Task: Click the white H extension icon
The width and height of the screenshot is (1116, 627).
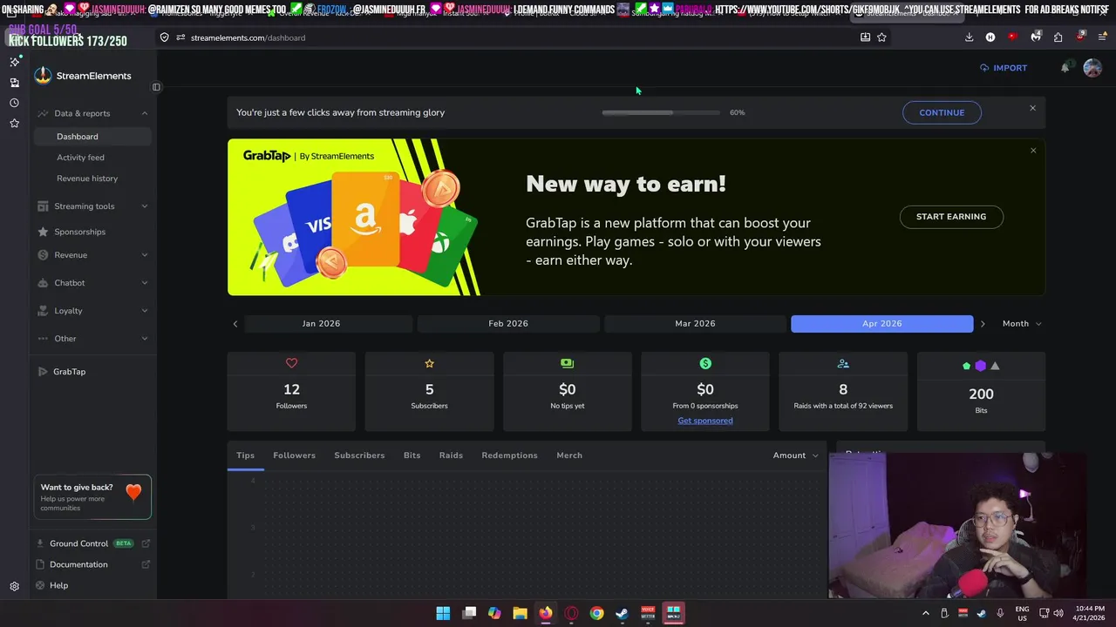Action: (990, 37)
